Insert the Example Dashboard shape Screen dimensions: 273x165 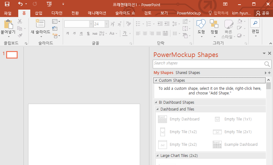coord(235,145)
